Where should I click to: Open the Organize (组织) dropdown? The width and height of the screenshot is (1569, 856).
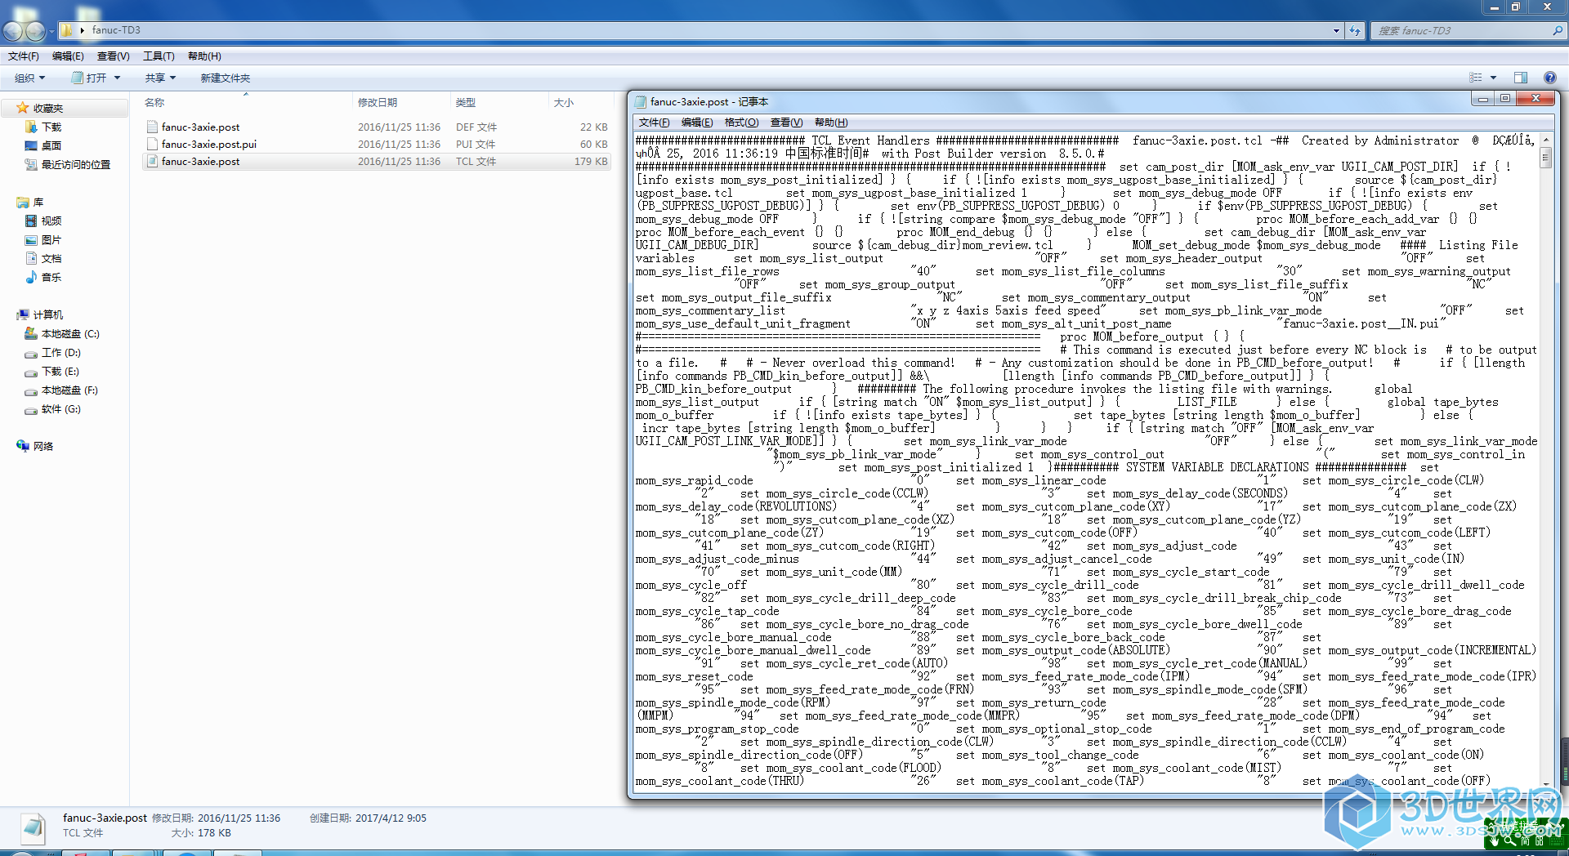(x=30, y=78)
